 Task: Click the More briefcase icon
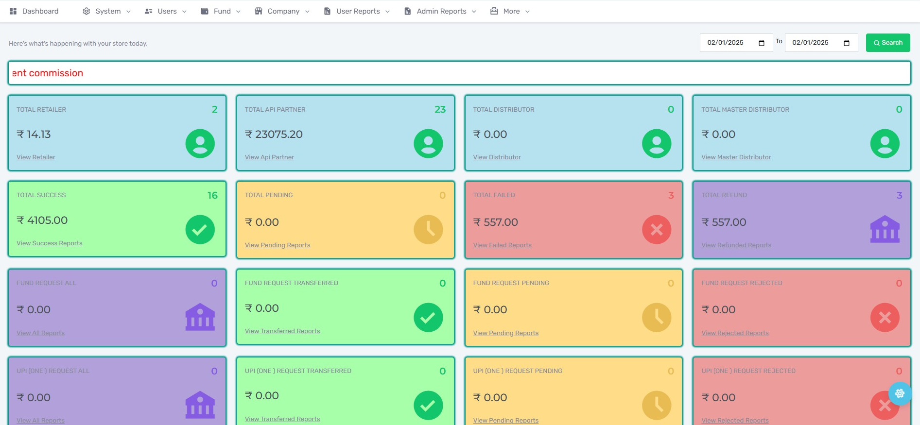(494, 11)
